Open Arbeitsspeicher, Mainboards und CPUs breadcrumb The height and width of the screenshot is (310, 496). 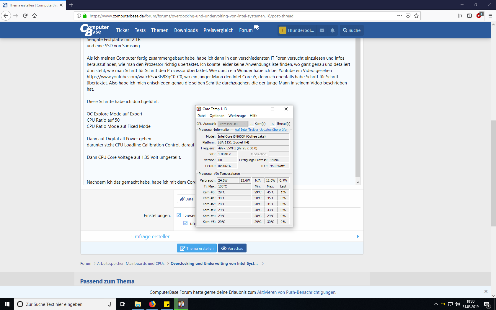click(x=131, y=263)
